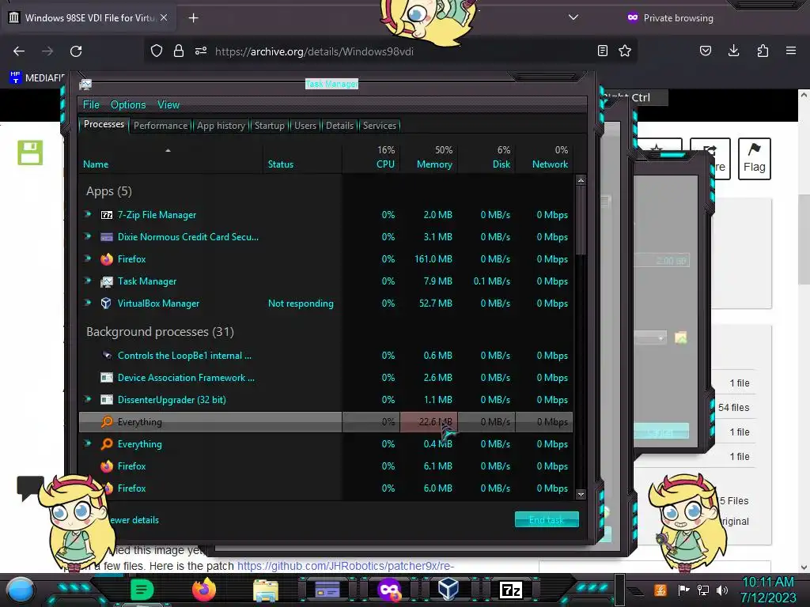The width and height of the screenshot is (810, 607).
Task: Click the DissenterUpgrader process icon
Action: point(107,399)
